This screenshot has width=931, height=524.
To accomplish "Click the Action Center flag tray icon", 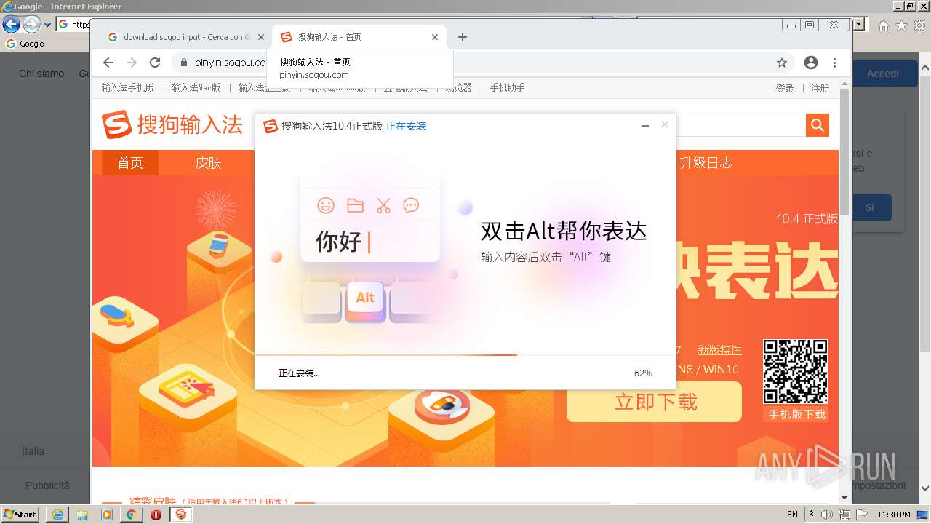I will click(x=862, y=515).
